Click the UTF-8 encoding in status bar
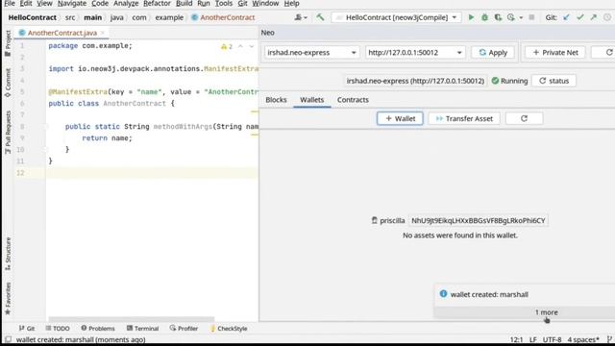The height and width of the screenshot is (346, 615). coord(552,339)
